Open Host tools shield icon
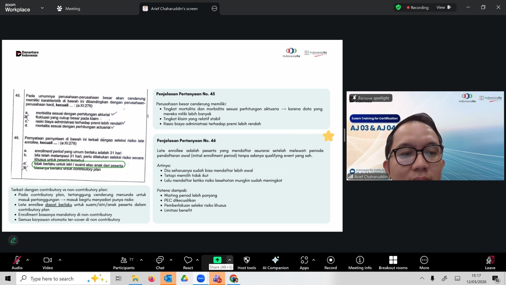The width and height of the screenshot is (506, 285). pyautogui.click(x=247, y=263)
